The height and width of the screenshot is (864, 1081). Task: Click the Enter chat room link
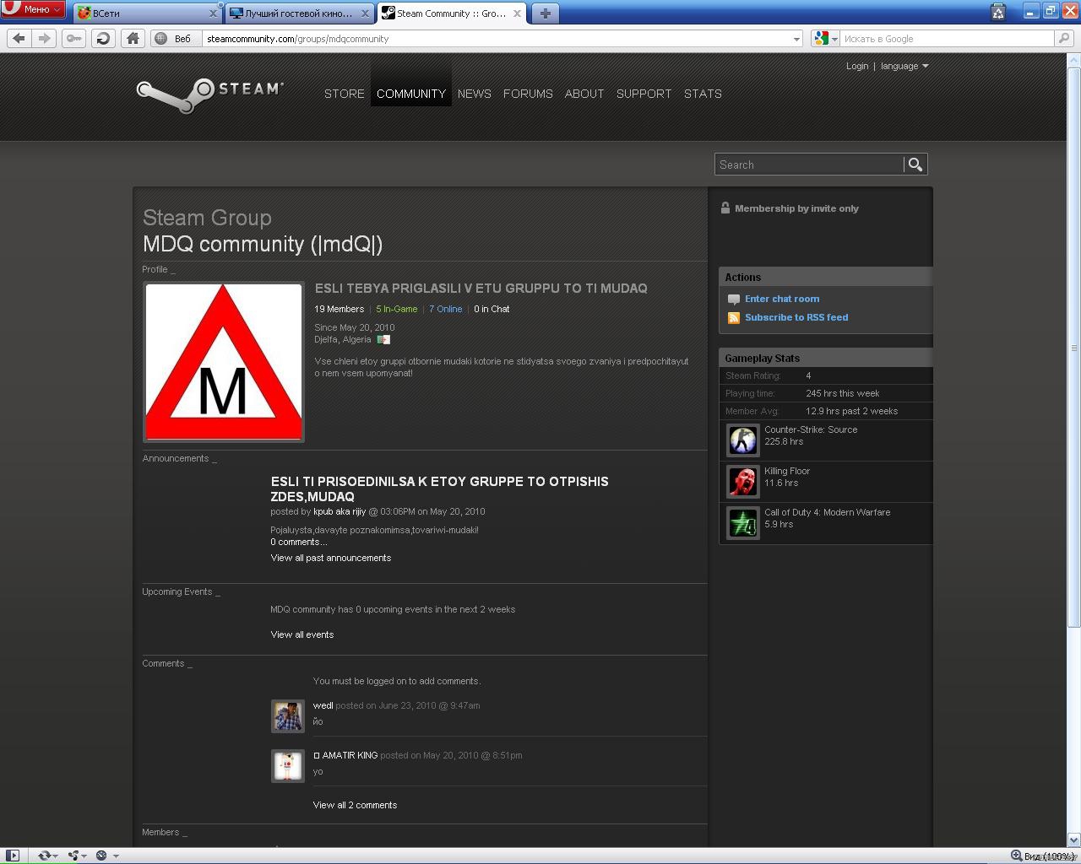pyautogui.click(x=782, y=299)
